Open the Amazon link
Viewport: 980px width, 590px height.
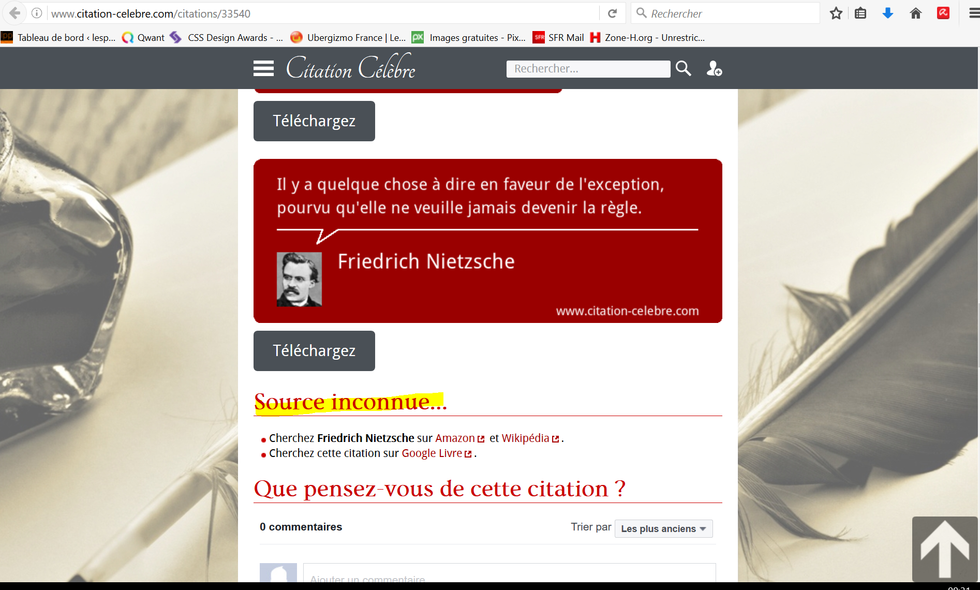[455, 438]
